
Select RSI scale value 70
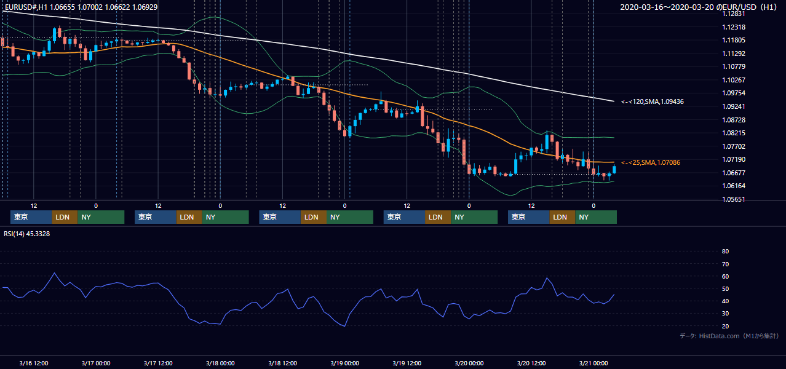coord(726,264)
